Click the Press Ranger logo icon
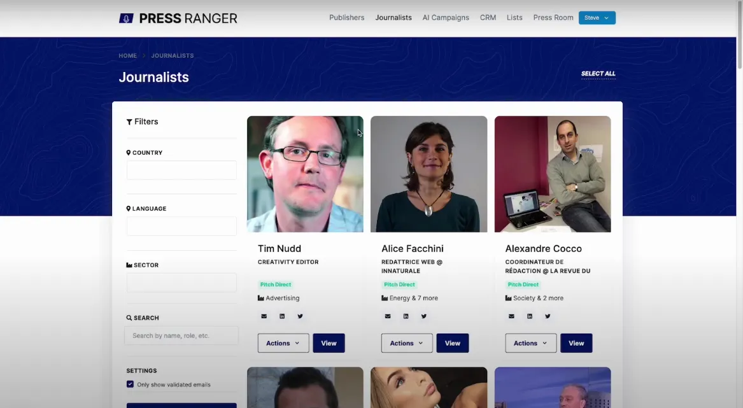This screenshot has width=743, height=408. pyautogui.click(x=126, y=18)
